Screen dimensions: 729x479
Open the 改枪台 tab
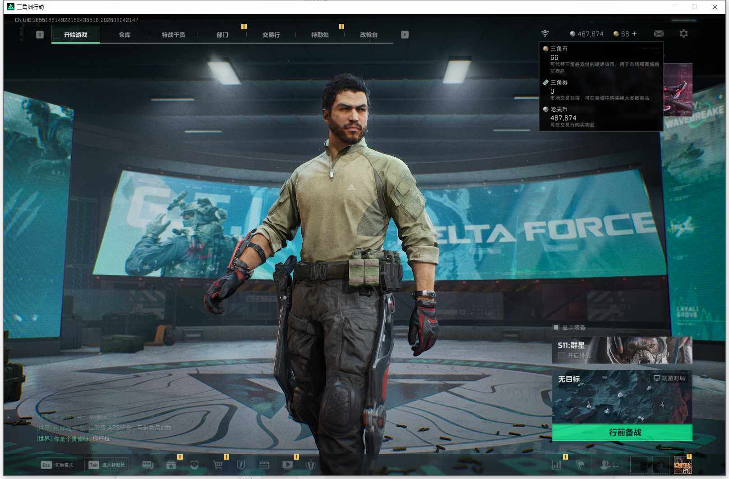369,35
